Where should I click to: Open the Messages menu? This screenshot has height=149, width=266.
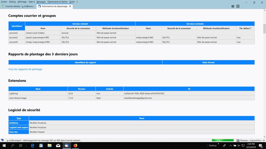[41, 2]
